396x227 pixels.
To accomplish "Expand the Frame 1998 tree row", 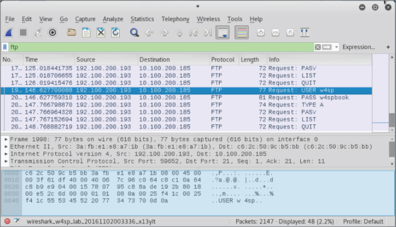I will 6,139.
